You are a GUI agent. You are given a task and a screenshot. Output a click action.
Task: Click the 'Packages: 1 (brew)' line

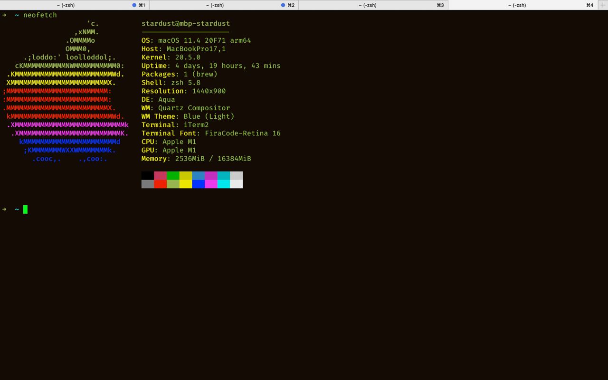tap(180, 74)
